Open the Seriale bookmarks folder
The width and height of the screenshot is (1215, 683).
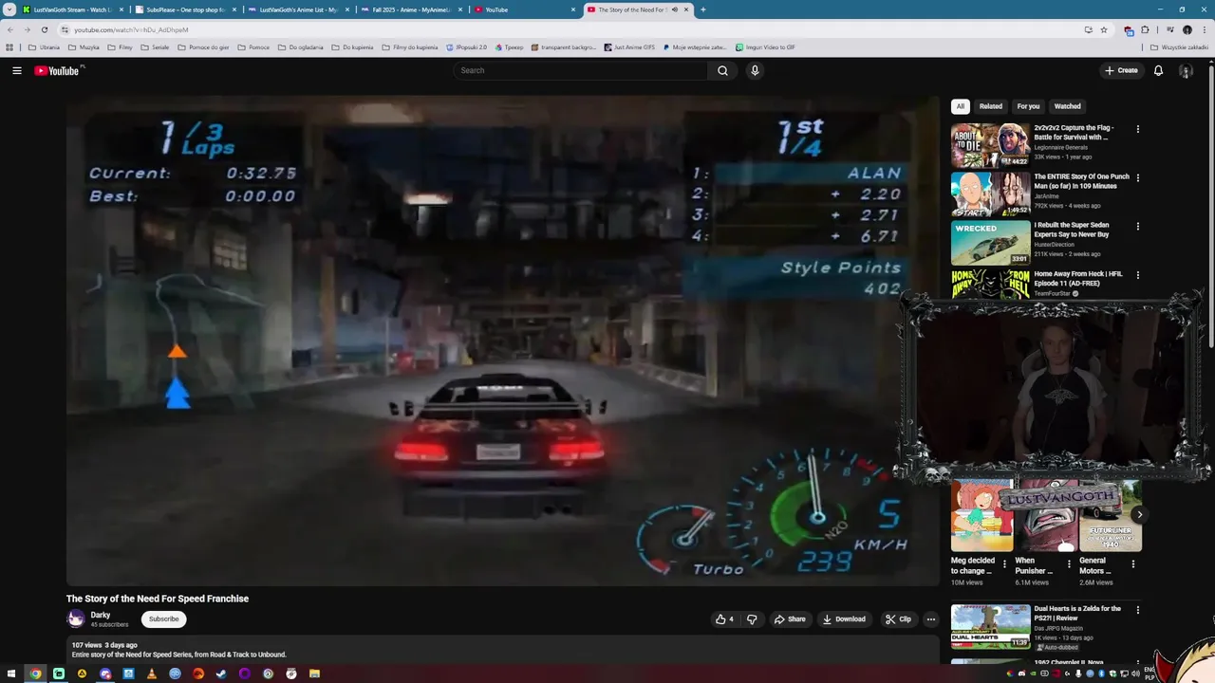tap(156, 46)
